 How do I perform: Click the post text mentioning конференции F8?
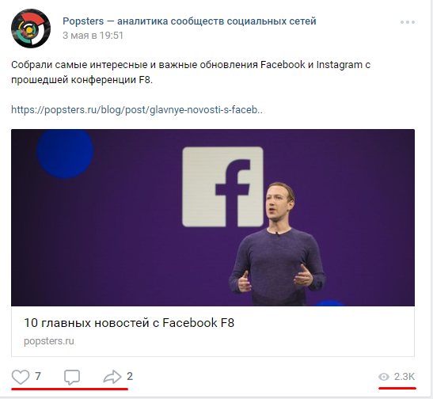pyautogui.click(x=82, y=80)
